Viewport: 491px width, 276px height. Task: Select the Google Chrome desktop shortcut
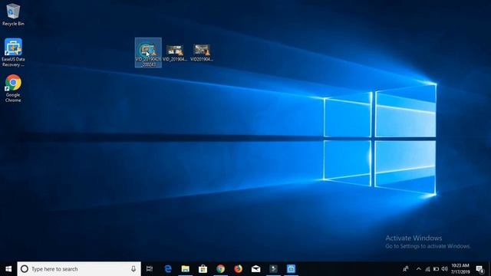[13, 88]
